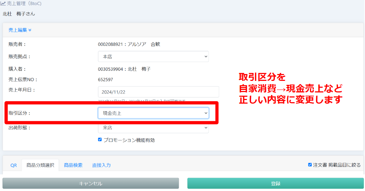Viewport: 365px width, 191px height.
Task: Click the green 登録 button
Action: tap(275, 183)
